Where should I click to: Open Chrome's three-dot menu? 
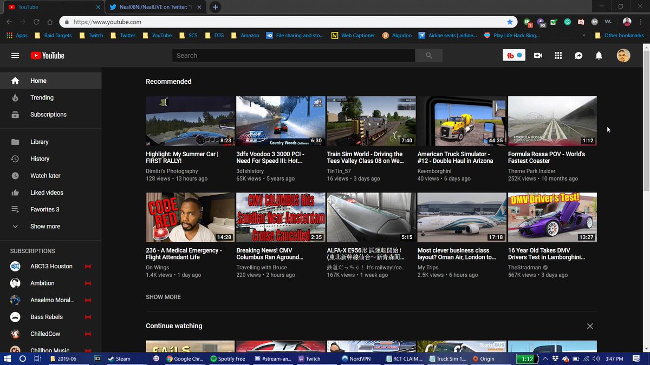[641, 22]
